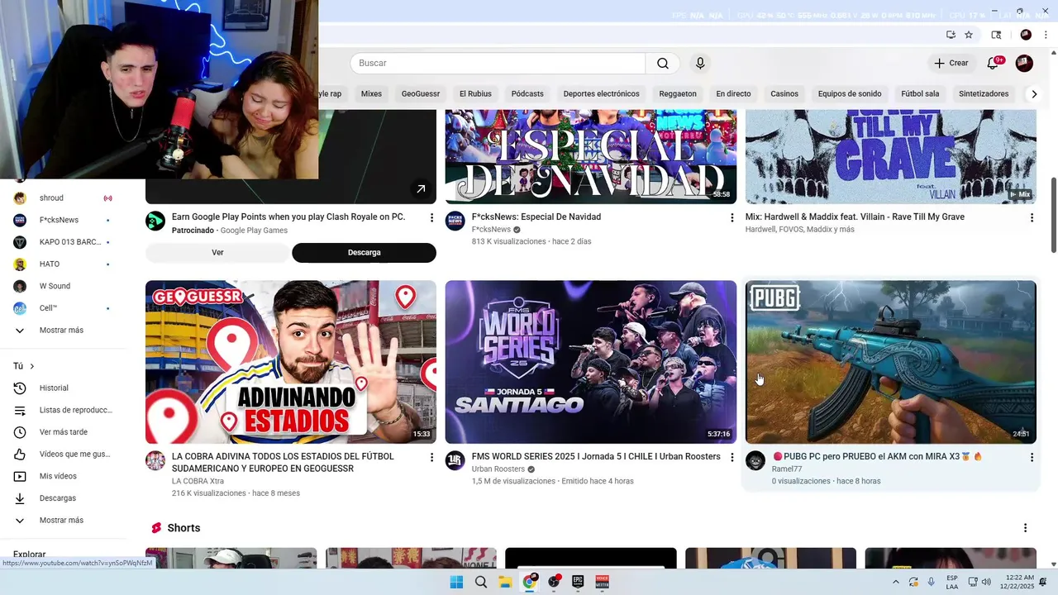Click Google Play Games ad avatar
This screenshot has height=595, width=1058.
[x=155, y=221]
